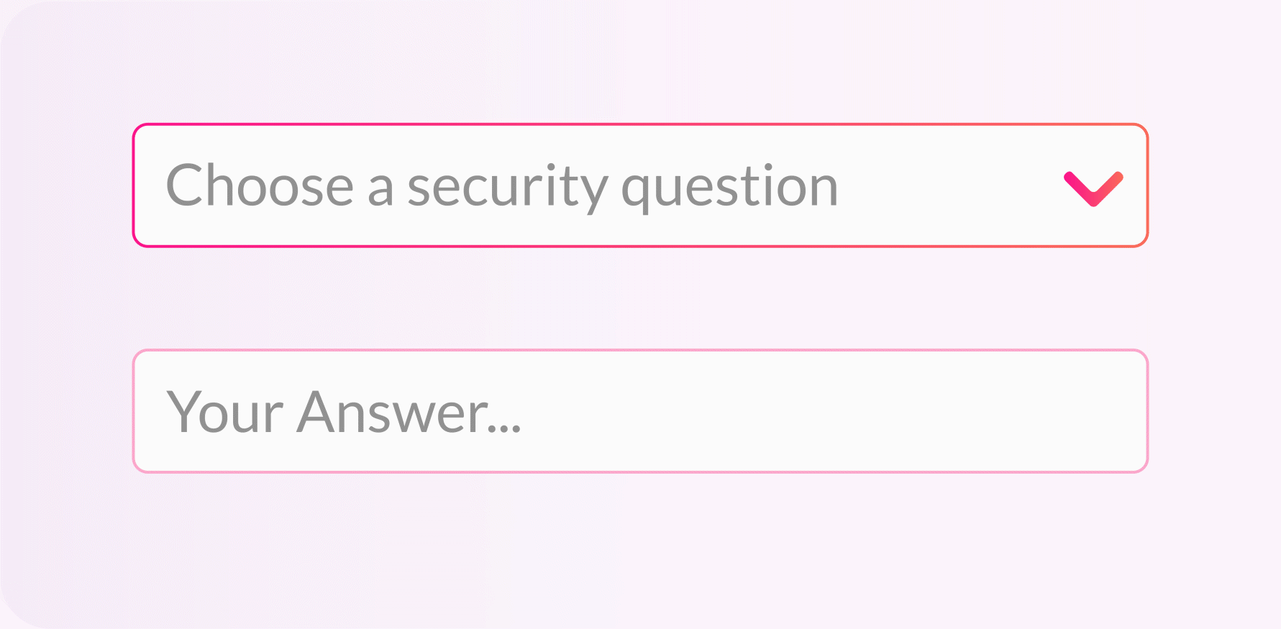Click into the Your Answer field
The height and width of the screenshot is (629, 1281).
640,411
